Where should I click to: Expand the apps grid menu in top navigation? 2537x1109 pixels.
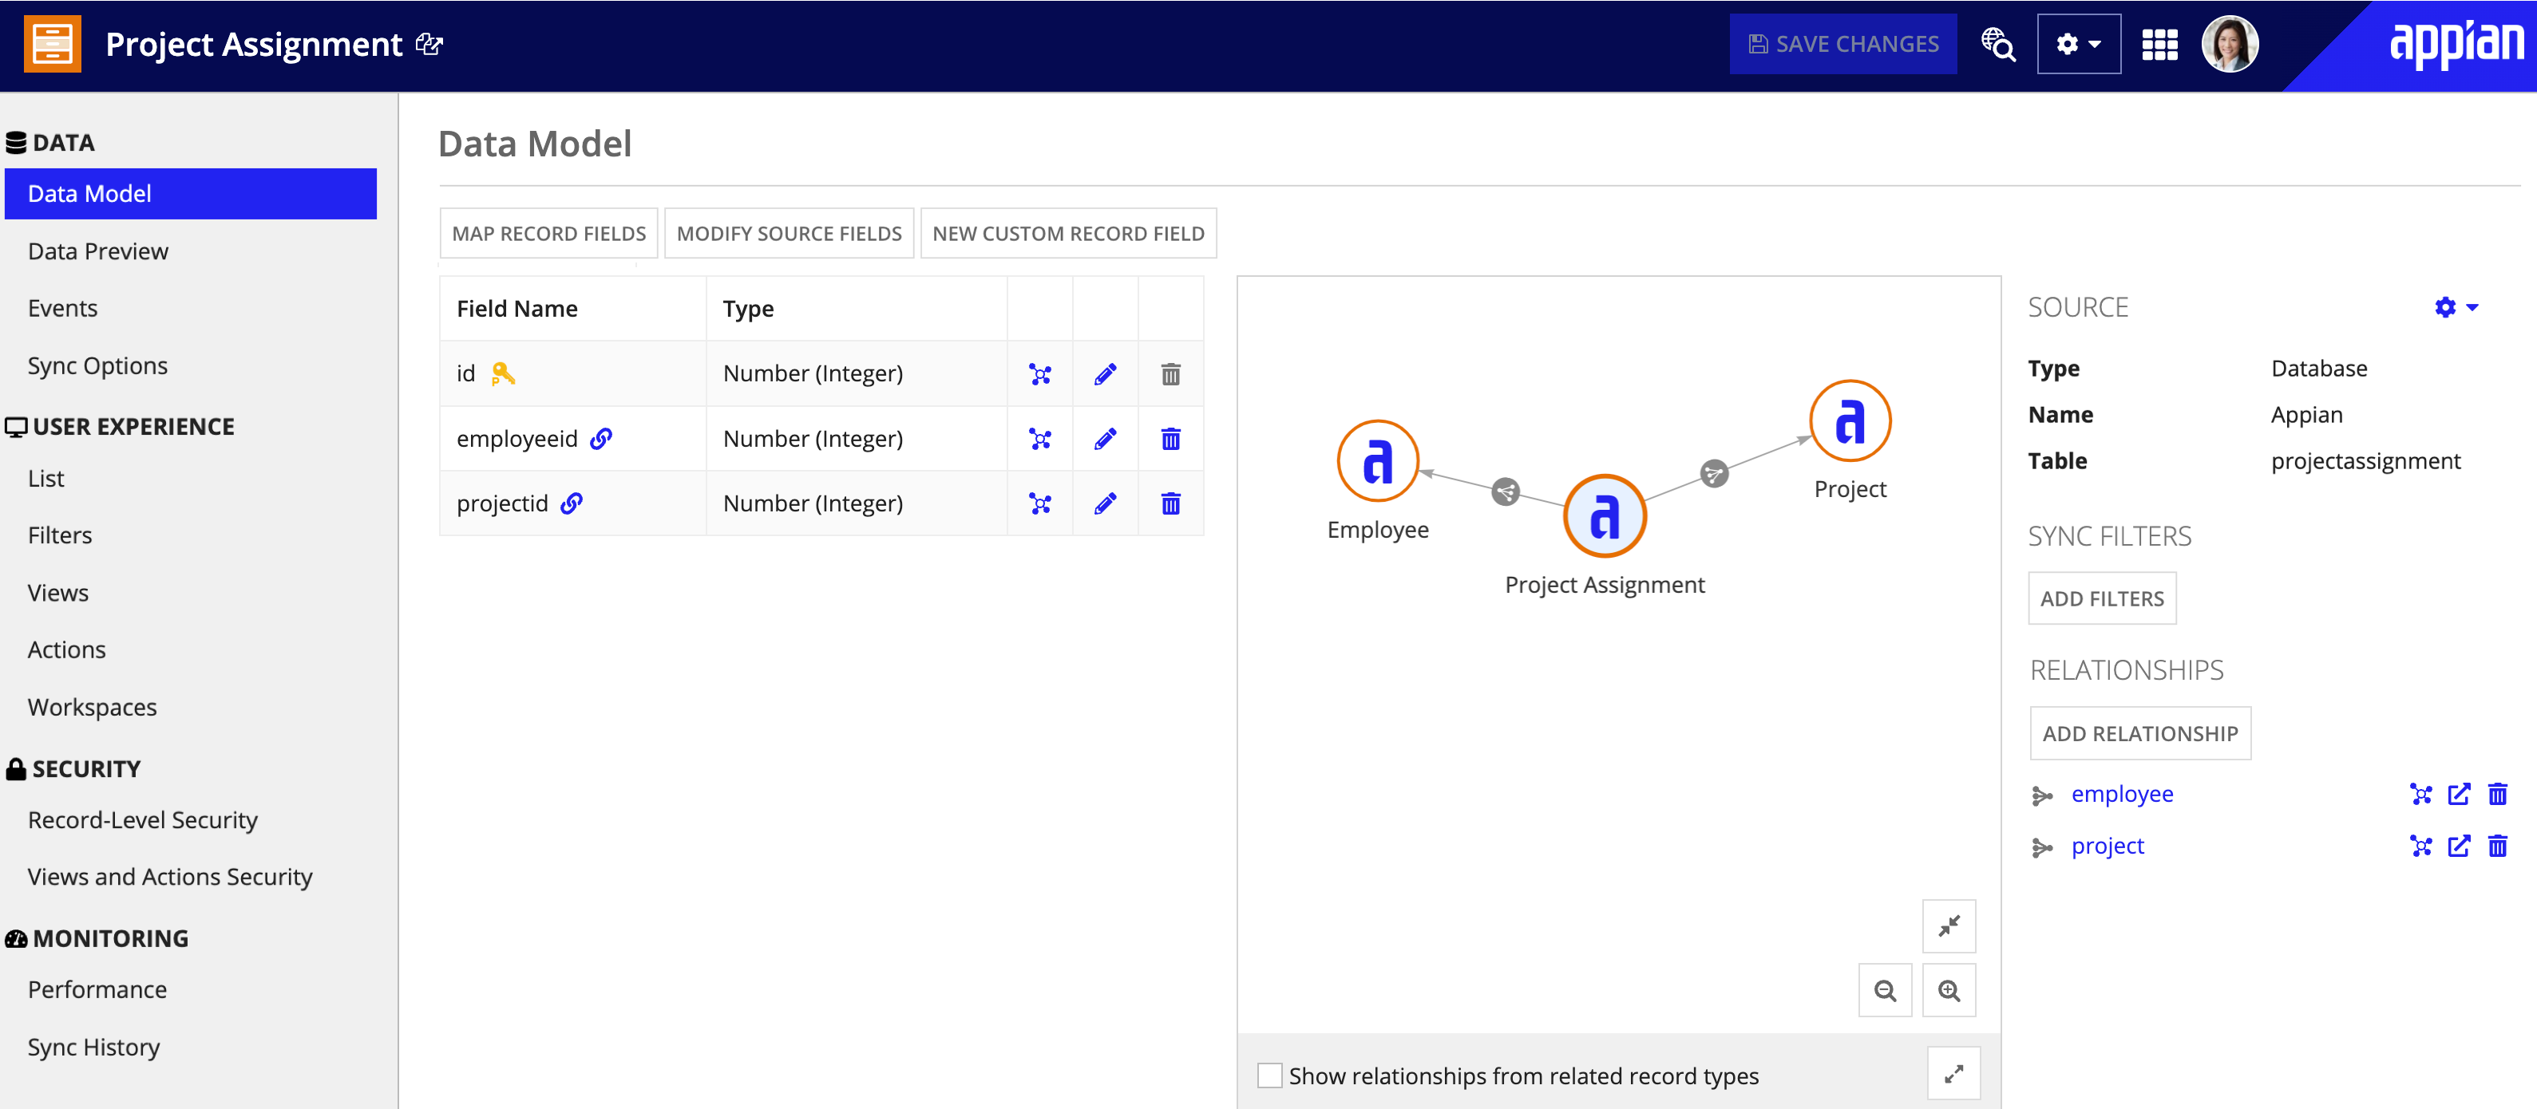(2163, 44)
